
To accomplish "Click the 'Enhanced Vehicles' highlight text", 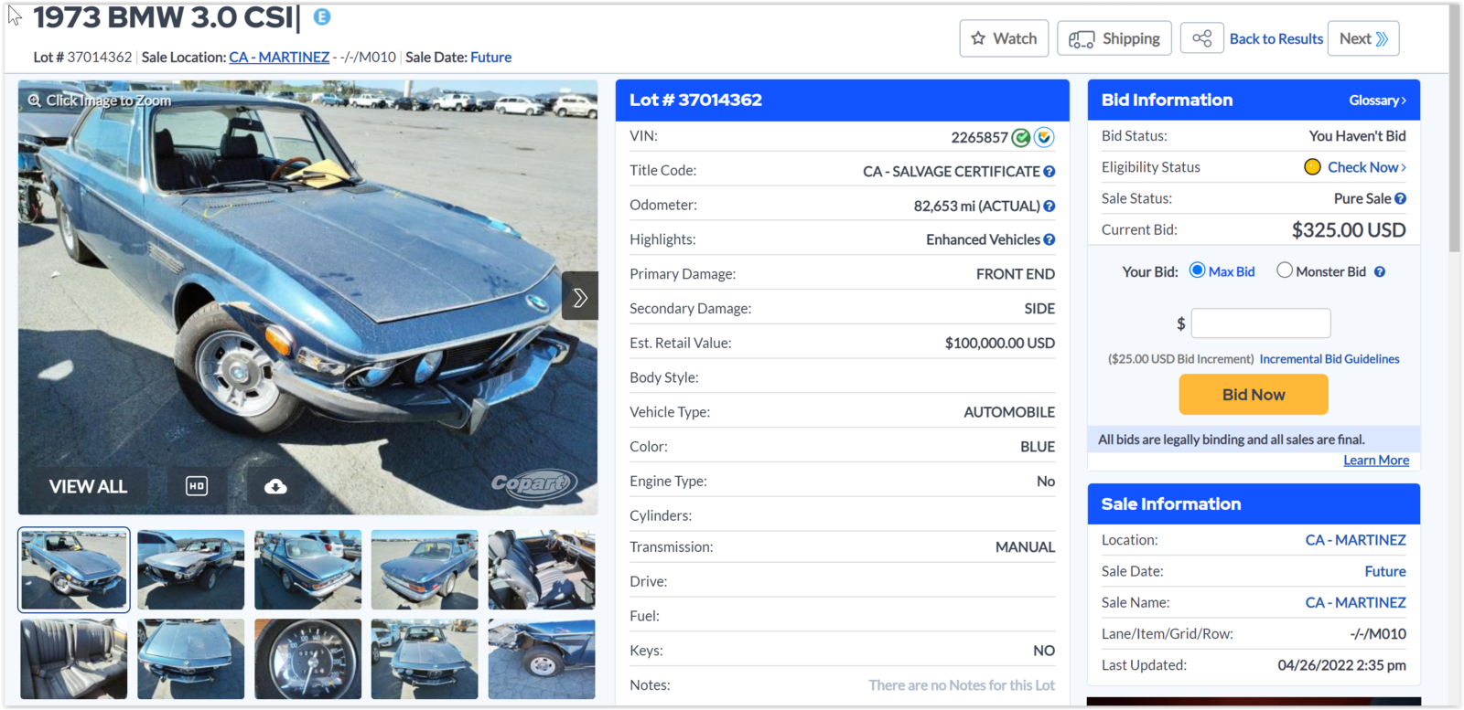I will pyautogui.click(x=983, y=240).
